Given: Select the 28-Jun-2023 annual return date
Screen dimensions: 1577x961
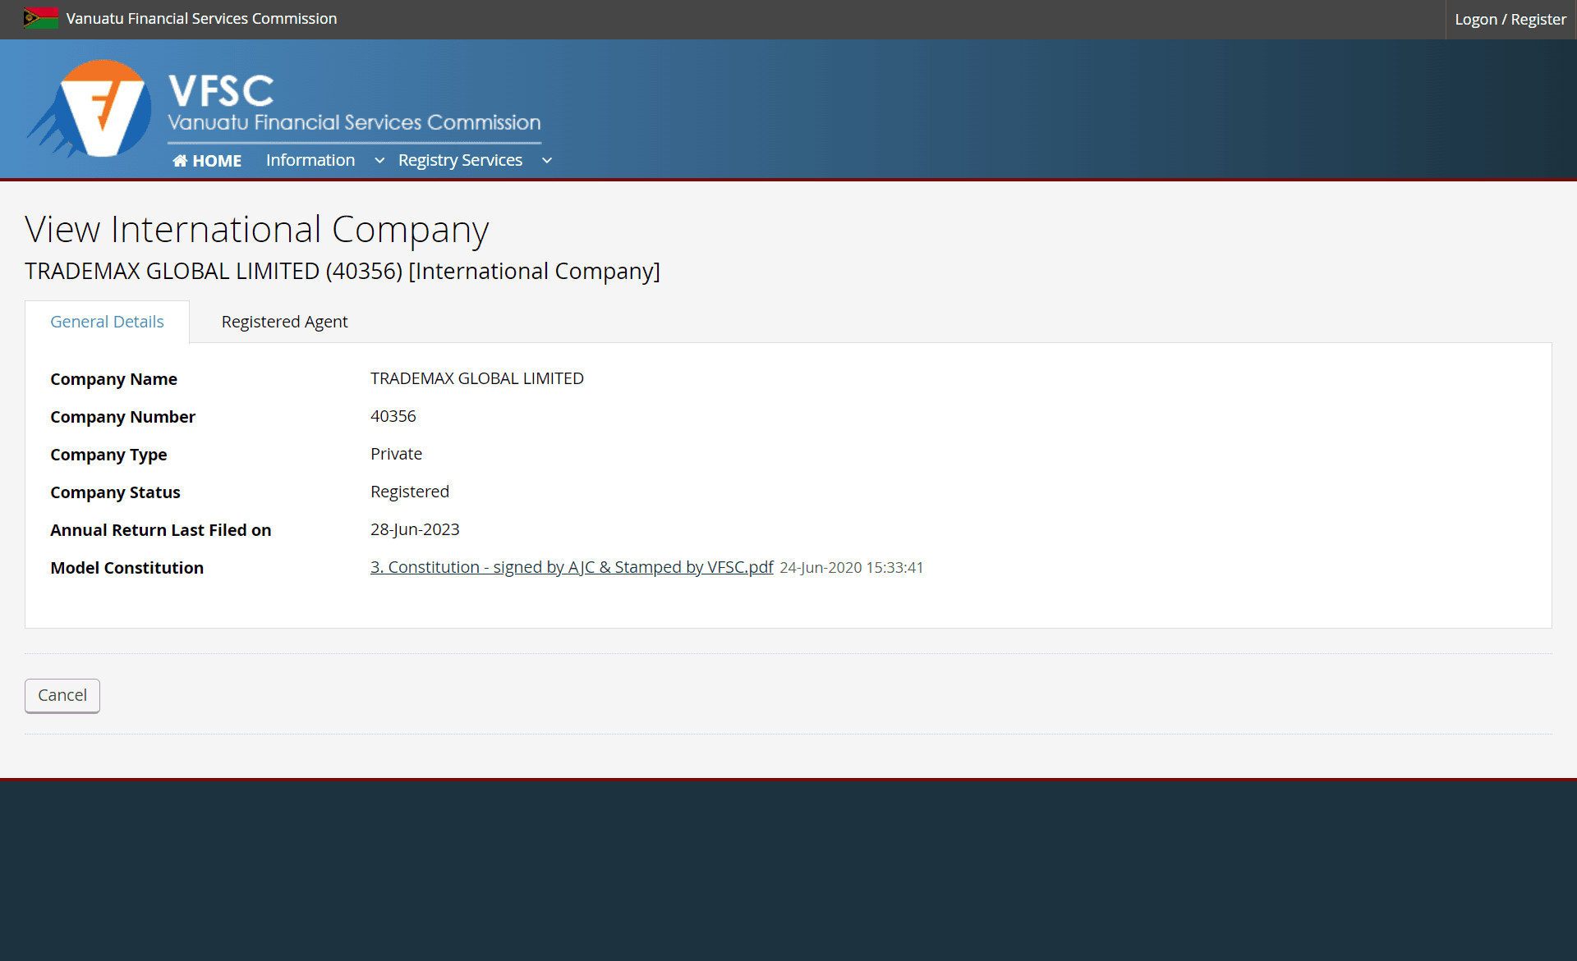Looking at the screenshot, I should (415, 529).
